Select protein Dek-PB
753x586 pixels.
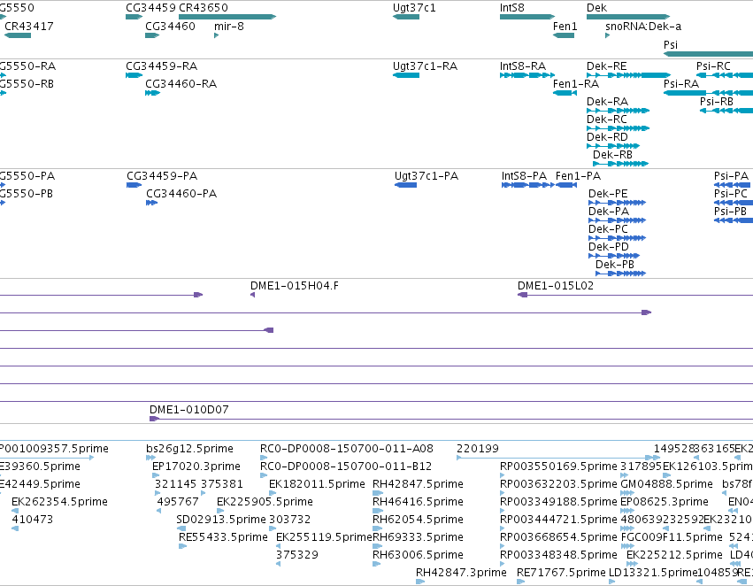(x=620, y=274)
